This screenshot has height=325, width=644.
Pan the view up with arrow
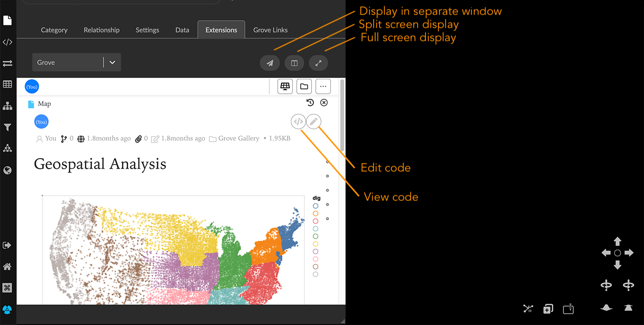pyautogui.click(x=618, y=242)
